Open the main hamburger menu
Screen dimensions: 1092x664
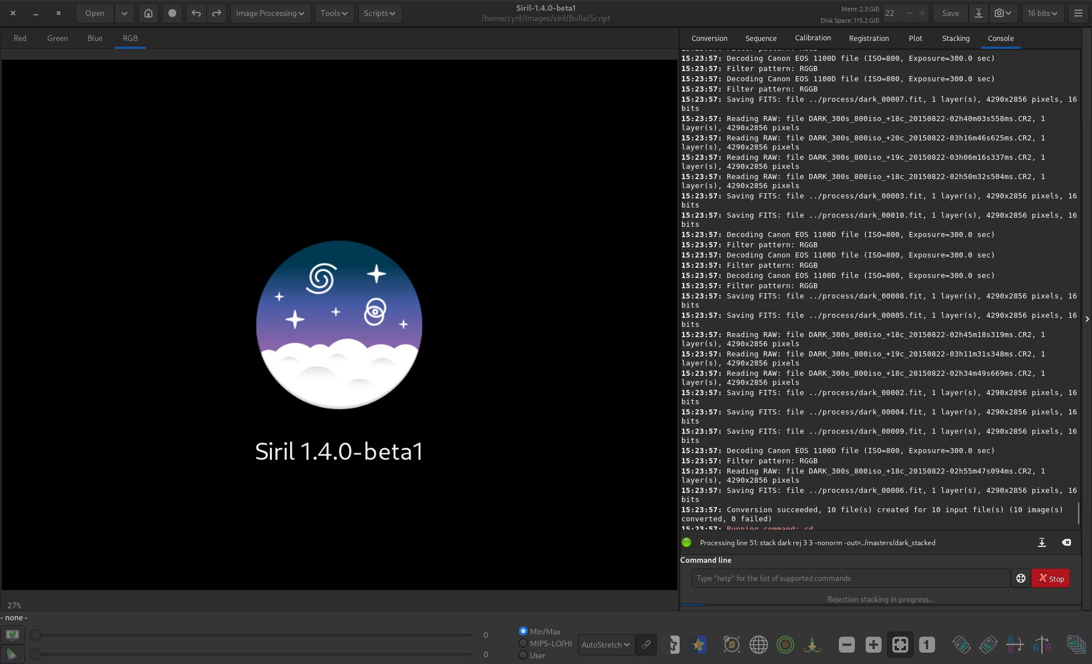coord(1078,13)
